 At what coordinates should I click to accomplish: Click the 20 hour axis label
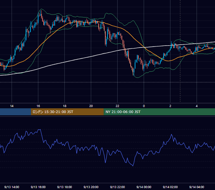click(91, 106)
